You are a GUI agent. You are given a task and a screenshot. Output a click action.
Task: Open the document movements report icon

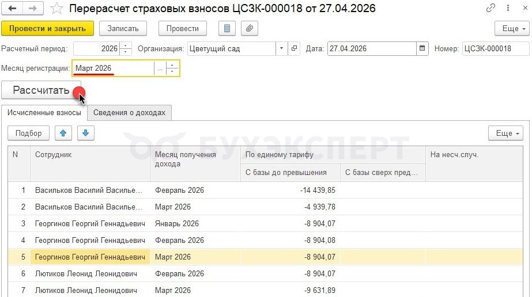point(227,28)
